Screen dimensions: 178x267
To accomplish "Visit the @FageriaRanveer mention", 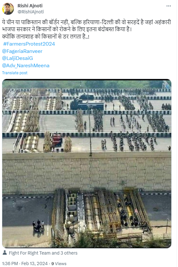I will (x=22, y=51).
